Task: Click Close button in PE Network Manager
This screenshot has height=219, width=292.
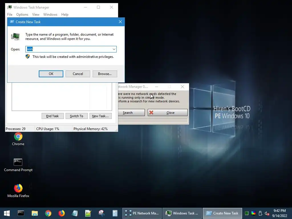Action: (x=168, y=112)
